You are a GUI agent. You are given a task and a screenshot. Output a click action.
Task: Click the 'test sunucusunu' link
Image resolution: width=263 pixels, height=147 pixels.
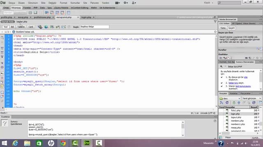(x=243, y=86)
